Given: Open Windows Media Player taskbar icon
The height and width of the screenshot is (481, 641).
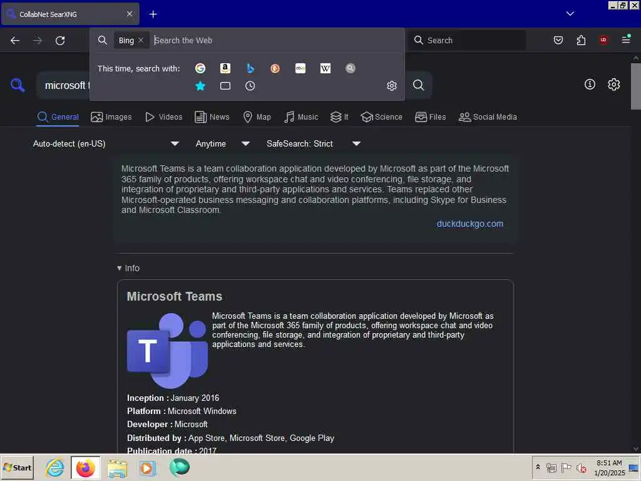Looking at the screenshot, I should (x=148, y=467).
